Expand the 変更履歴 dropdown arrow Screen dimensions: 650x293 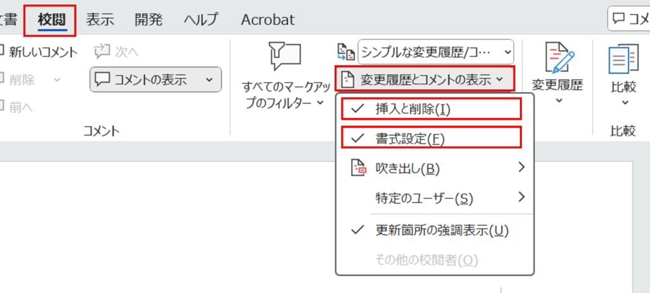point(559,101)
